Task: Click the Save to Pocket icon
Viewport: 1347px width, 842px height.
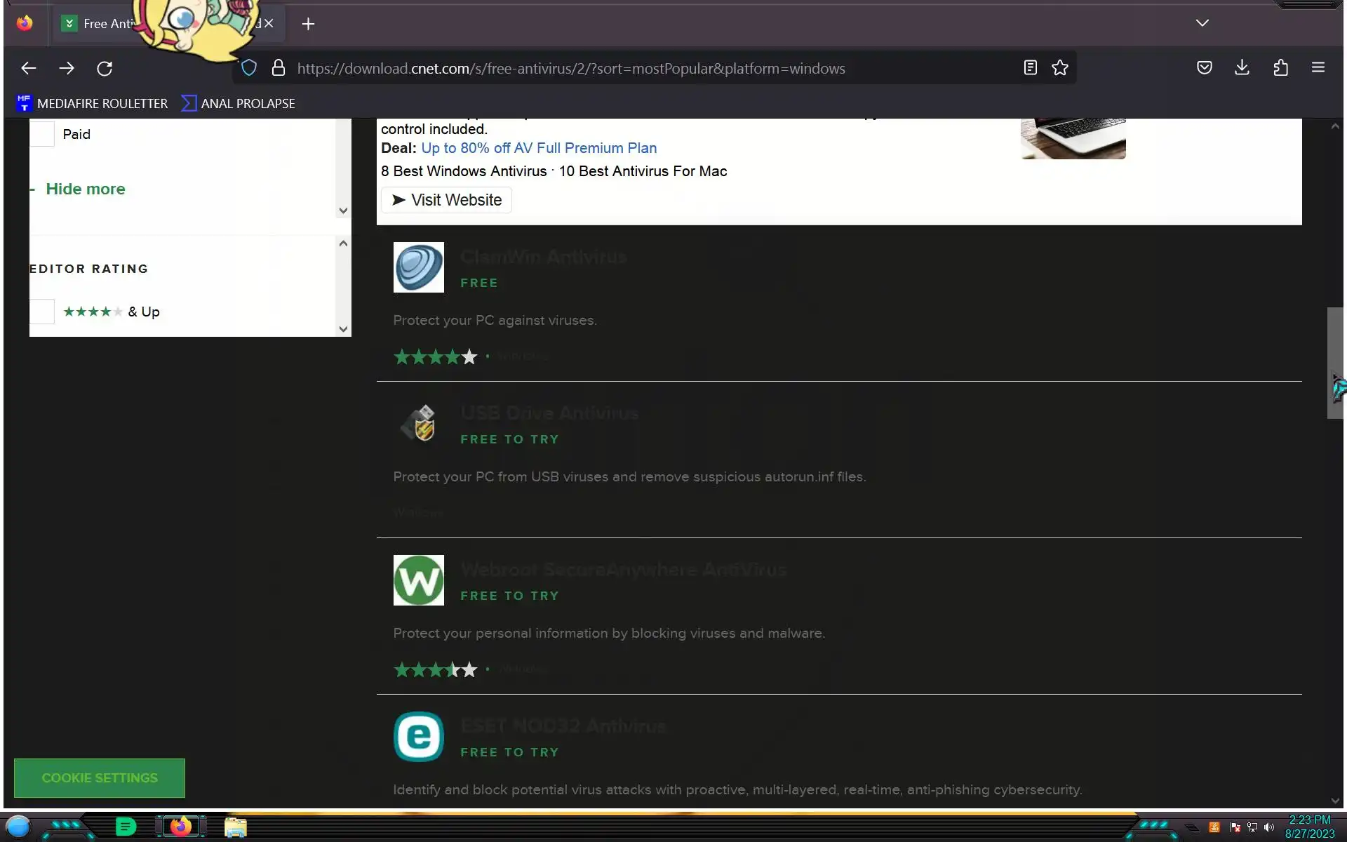Action: click(1204, 68)
